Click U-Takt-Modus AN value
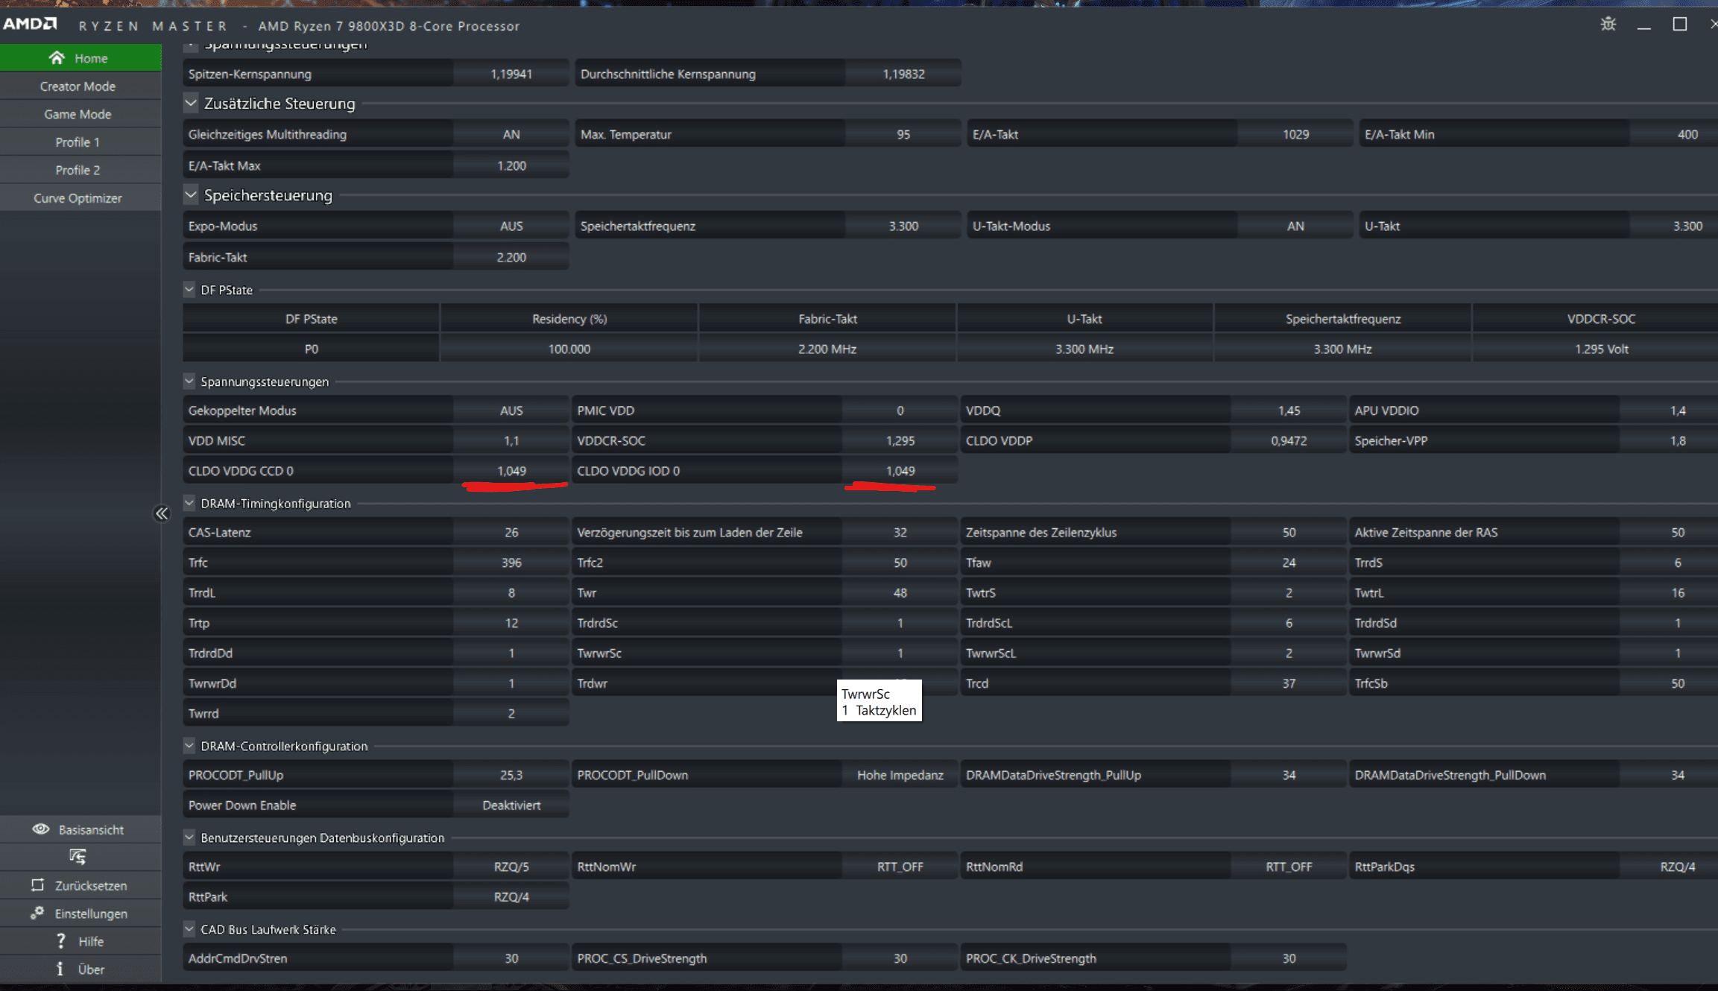This screenshot has height=991, width=1718. pyautogui.click(x=1295, y=226)
